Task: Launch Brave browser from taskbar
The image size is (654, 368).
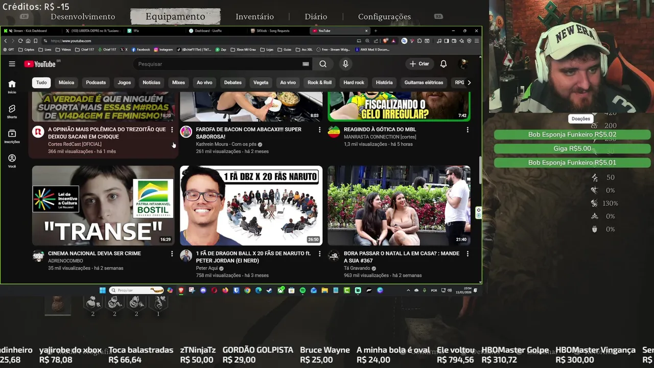Action: coord(181,290)
